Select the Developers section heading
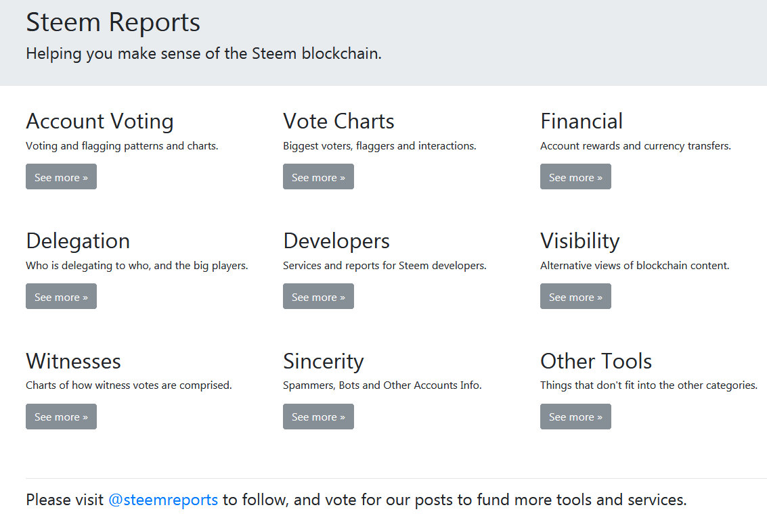The width and height of the screenshot is (767, 520). [x=336, y=241]
